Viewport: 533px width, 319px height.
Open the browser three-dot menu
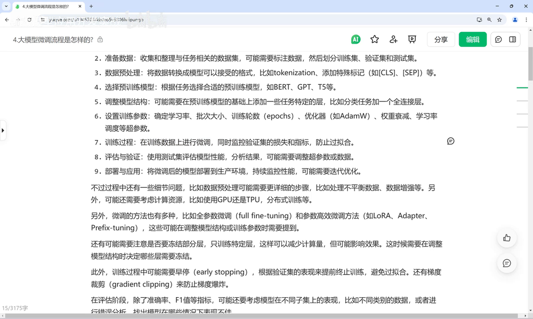tap(526, 20)
